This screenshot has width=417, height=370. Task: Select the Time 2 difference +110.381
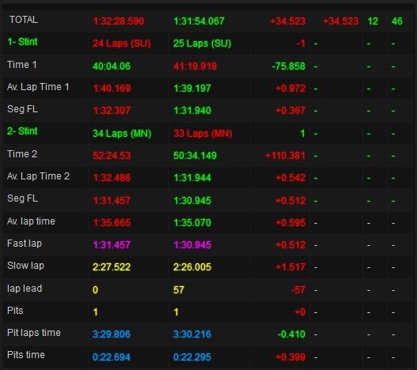pos(286,156)
